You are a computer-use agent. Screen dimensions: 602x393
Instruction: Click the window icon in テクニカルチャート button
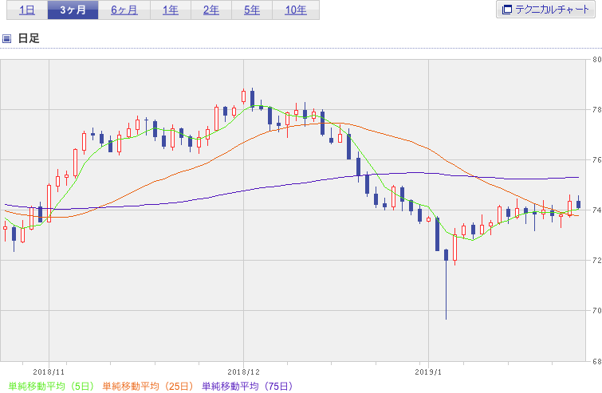507,10
